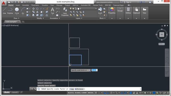Open the Express Tools ribbon tab
This screenshot has width=171, height=96.
tap(98, 5)
